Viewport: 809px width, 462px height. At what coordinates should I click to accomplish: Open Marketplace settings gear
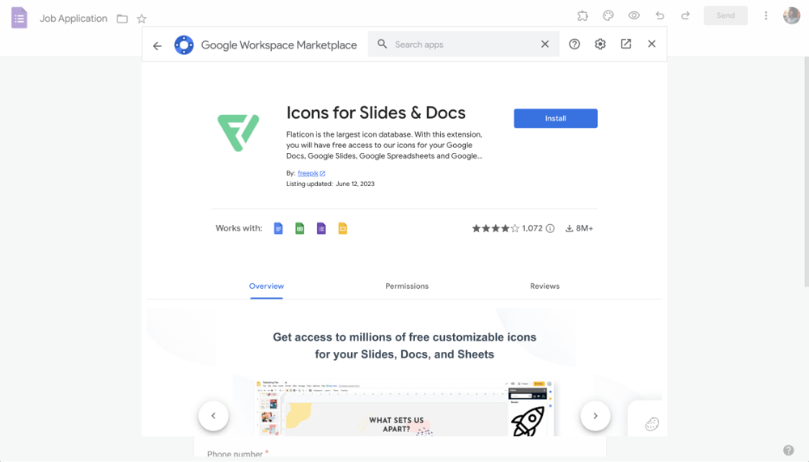[600, 44]
